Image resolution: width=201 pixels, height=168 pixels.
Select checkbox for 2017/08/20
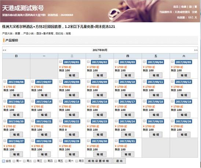click(x=5, y=121)
